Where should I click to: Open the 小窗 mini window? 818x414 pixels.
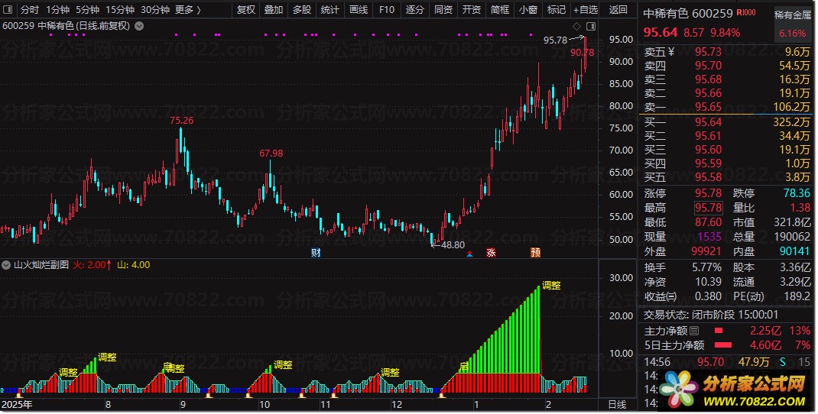pos(528,9)
